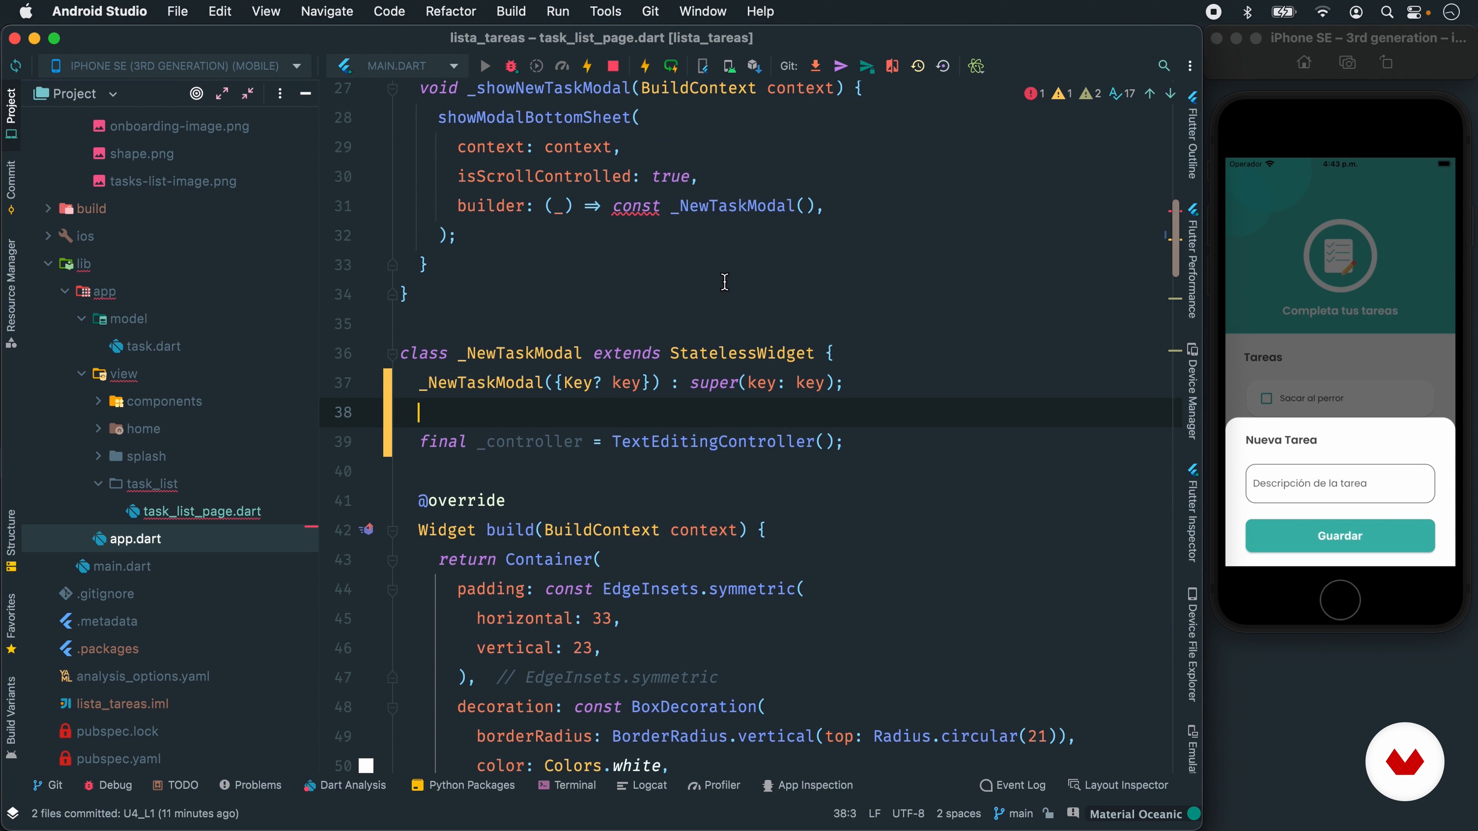Screen dimensions: 1478x831
Task: Click the Flutter attach debugger device icon
Action: [x=703, y=66]
